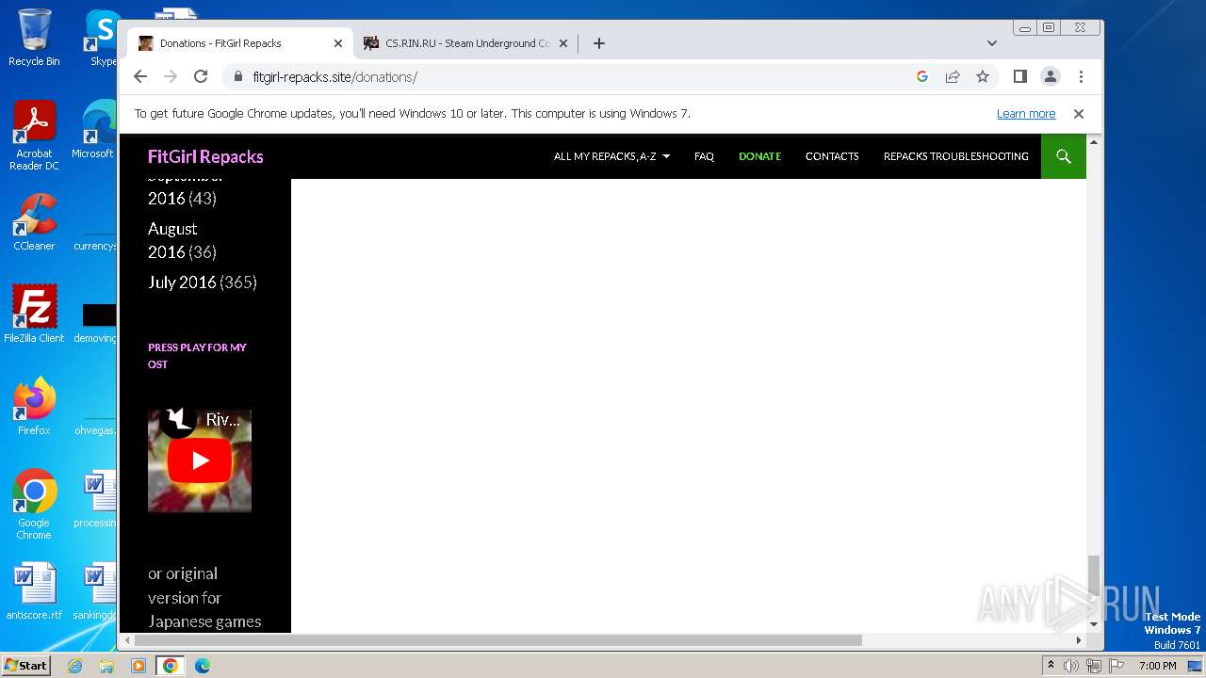Open Chrome three-dot menu

coord(1081,76)
